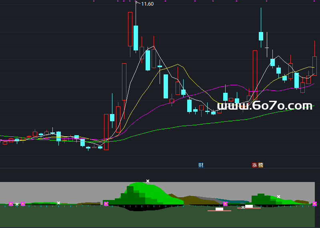Click the pink flower marker below the big red candle
The image size is (320, 228).
[106, 204]
